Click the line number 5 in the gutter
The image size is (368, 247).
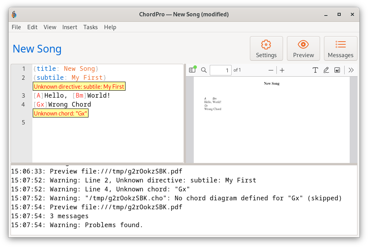23,123
